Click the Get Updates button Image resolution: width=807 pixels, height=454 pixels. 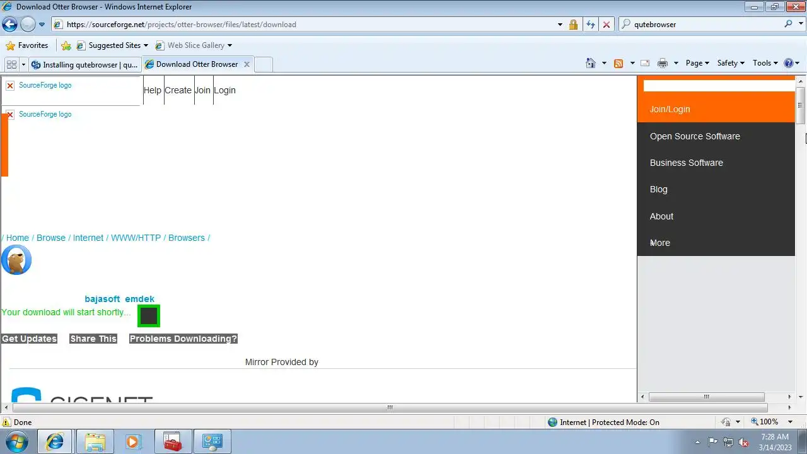click(x=29, y=339)
